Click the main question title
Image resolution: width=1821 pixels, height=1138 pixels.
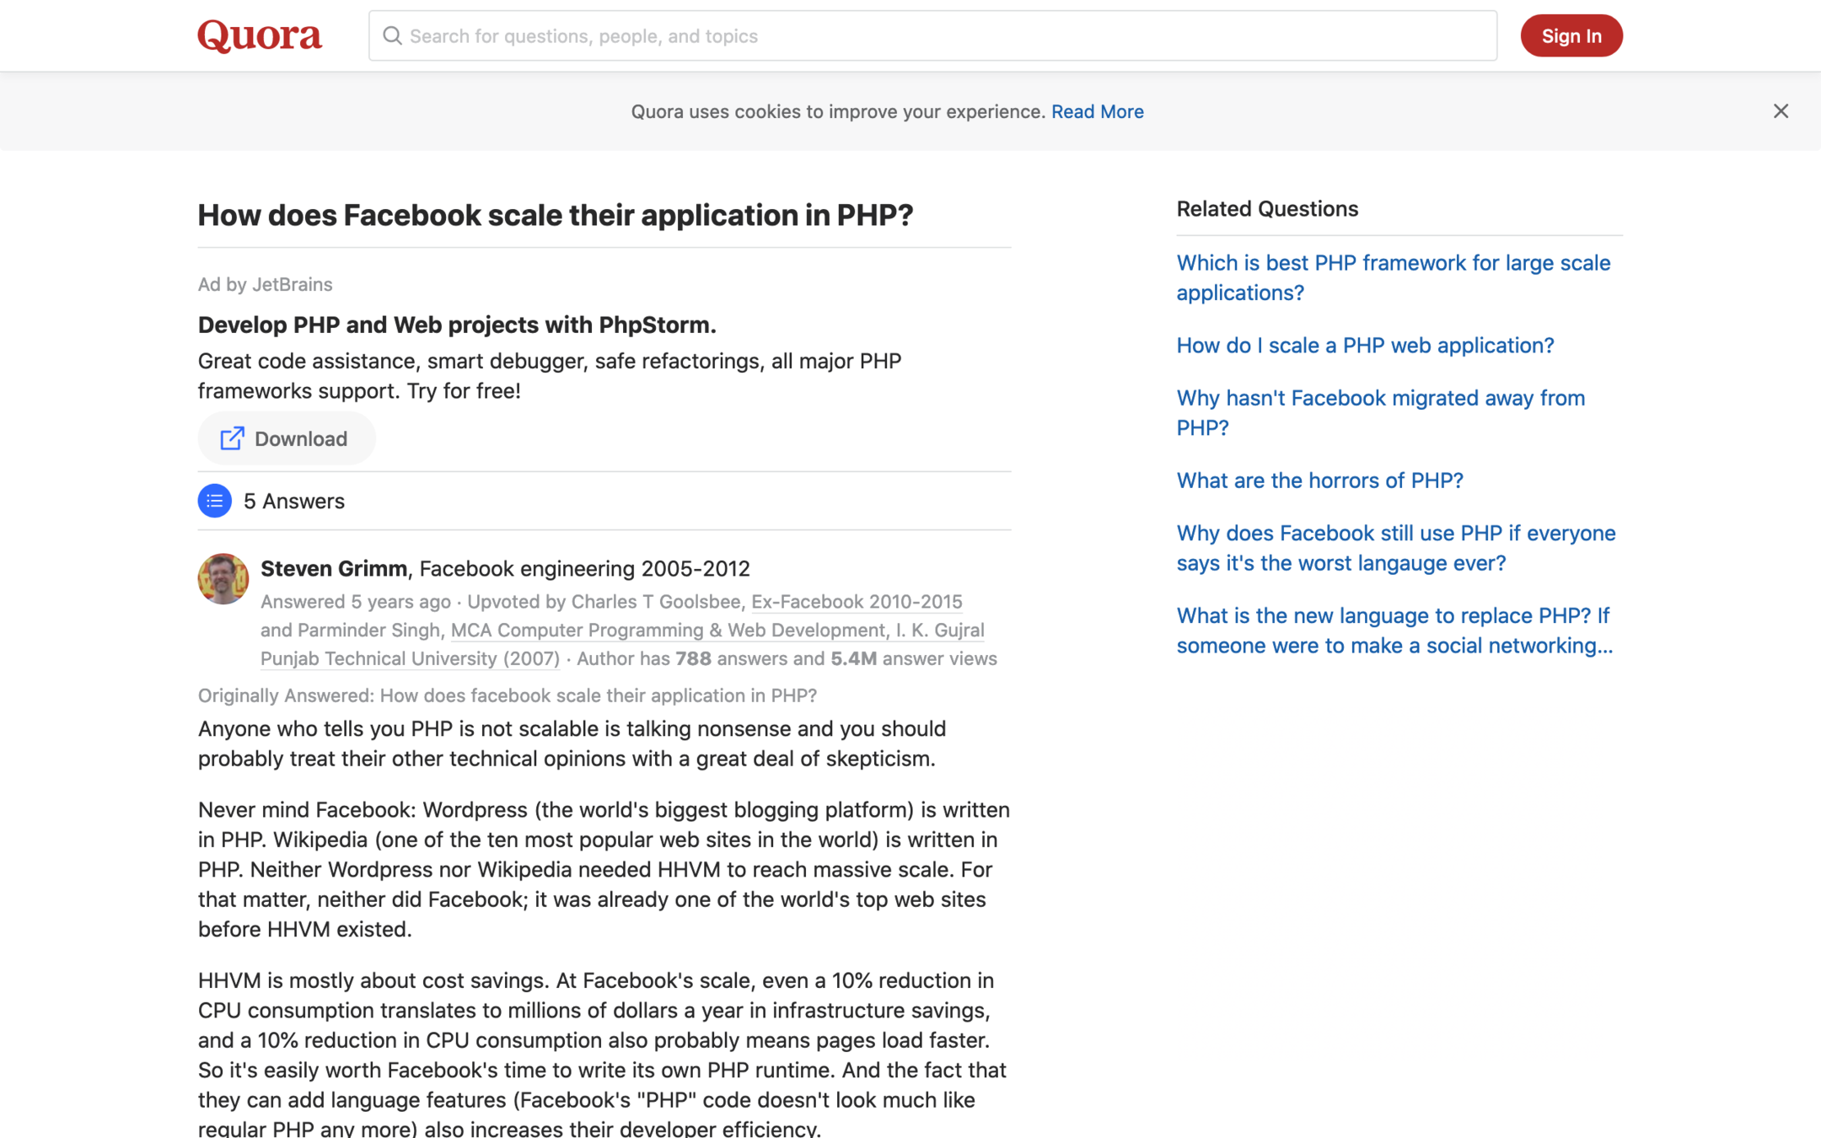coord(556,215)
